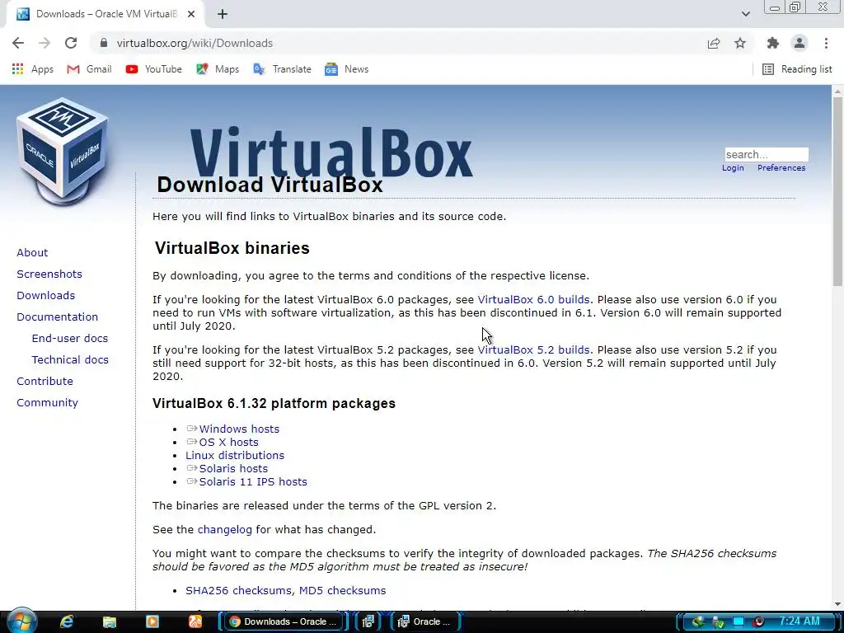Switch to the Oracle taskbar button
This screenshot has height=633, width=844.
click(x=424, y=621)
